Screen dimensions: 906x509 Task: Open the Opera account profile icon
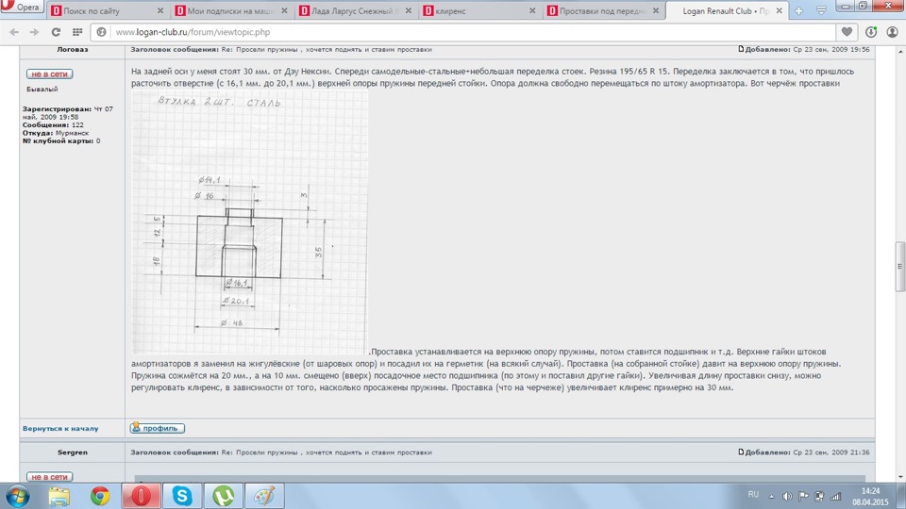tap(892, 32)
